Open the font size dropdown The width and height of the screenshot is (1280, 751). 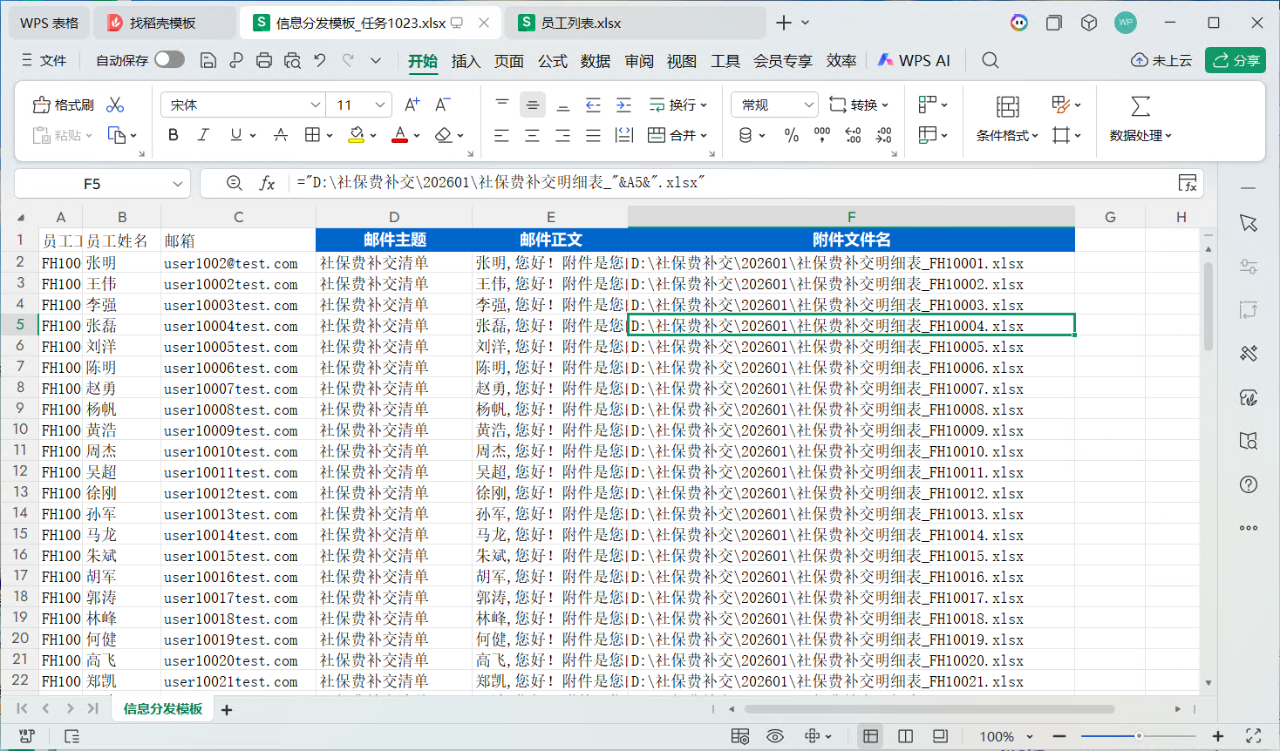(x=380, y=105)
